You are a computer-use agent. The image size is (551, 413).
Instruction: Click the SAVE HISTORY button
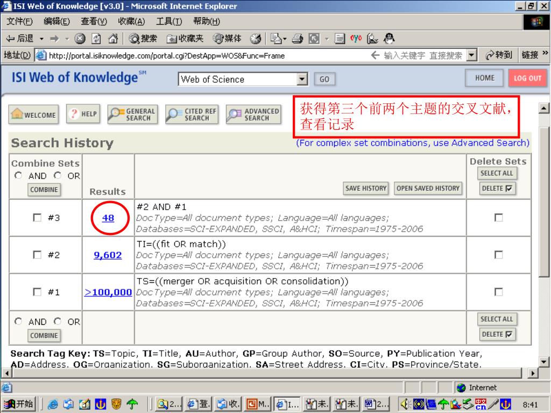point(366,188)
